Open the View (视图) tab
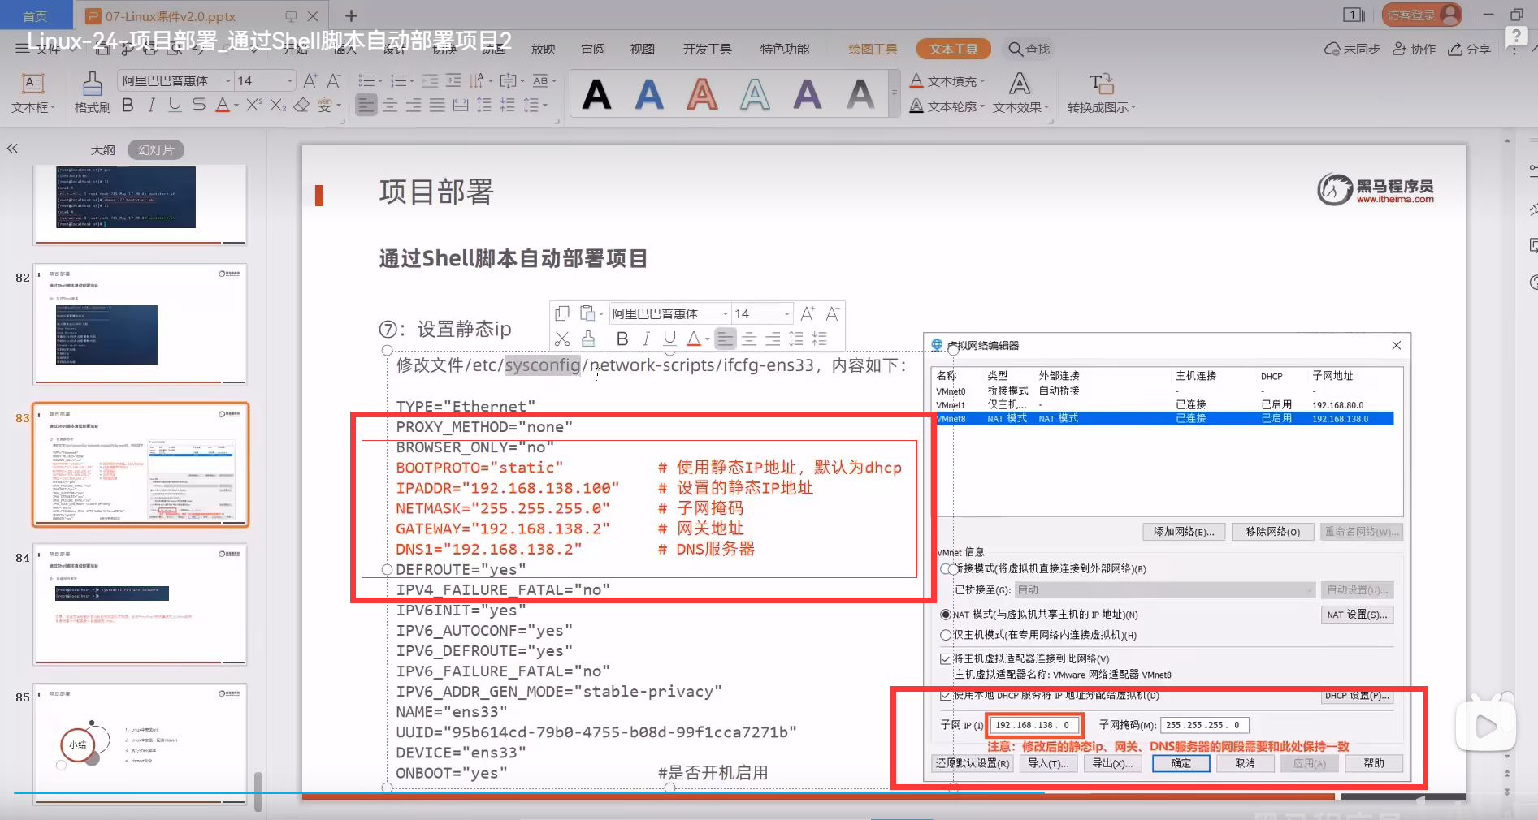The image size is (1538, 820). [x=643, y=49]
